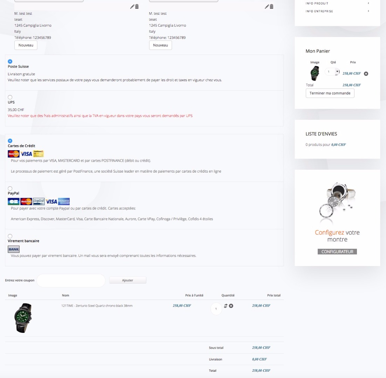The image size is (386, 378).
Task: Select Virement bancaire payment option
Action: point(10,236)
